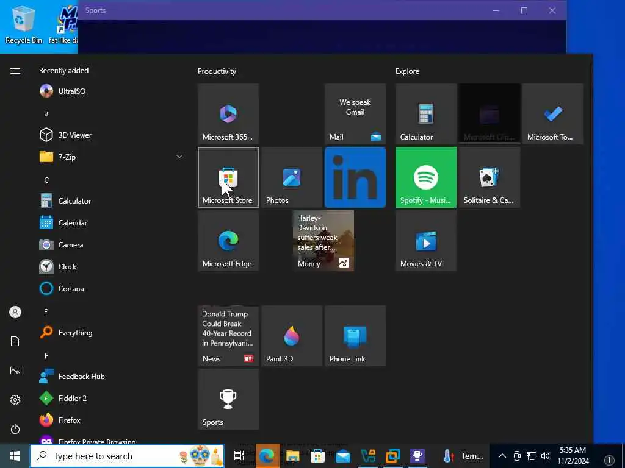This screenshot has height=468, width=625.
Task: Click the letter F section header
Action: [46, 356]
